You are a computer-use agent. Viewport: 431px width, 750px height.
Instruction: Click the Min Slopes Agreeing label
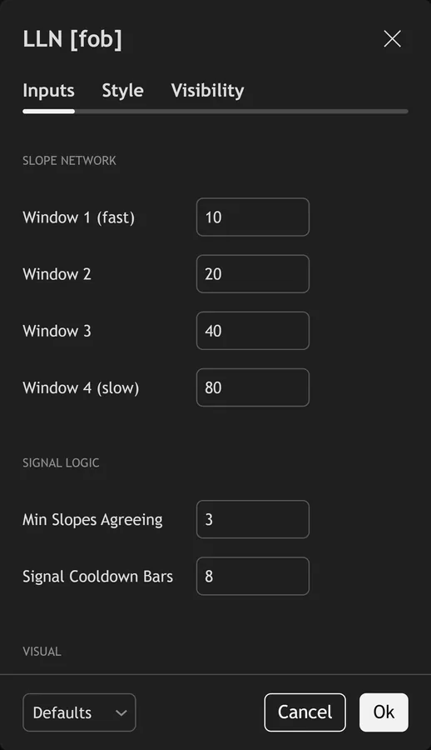click(x=92, y=520)
